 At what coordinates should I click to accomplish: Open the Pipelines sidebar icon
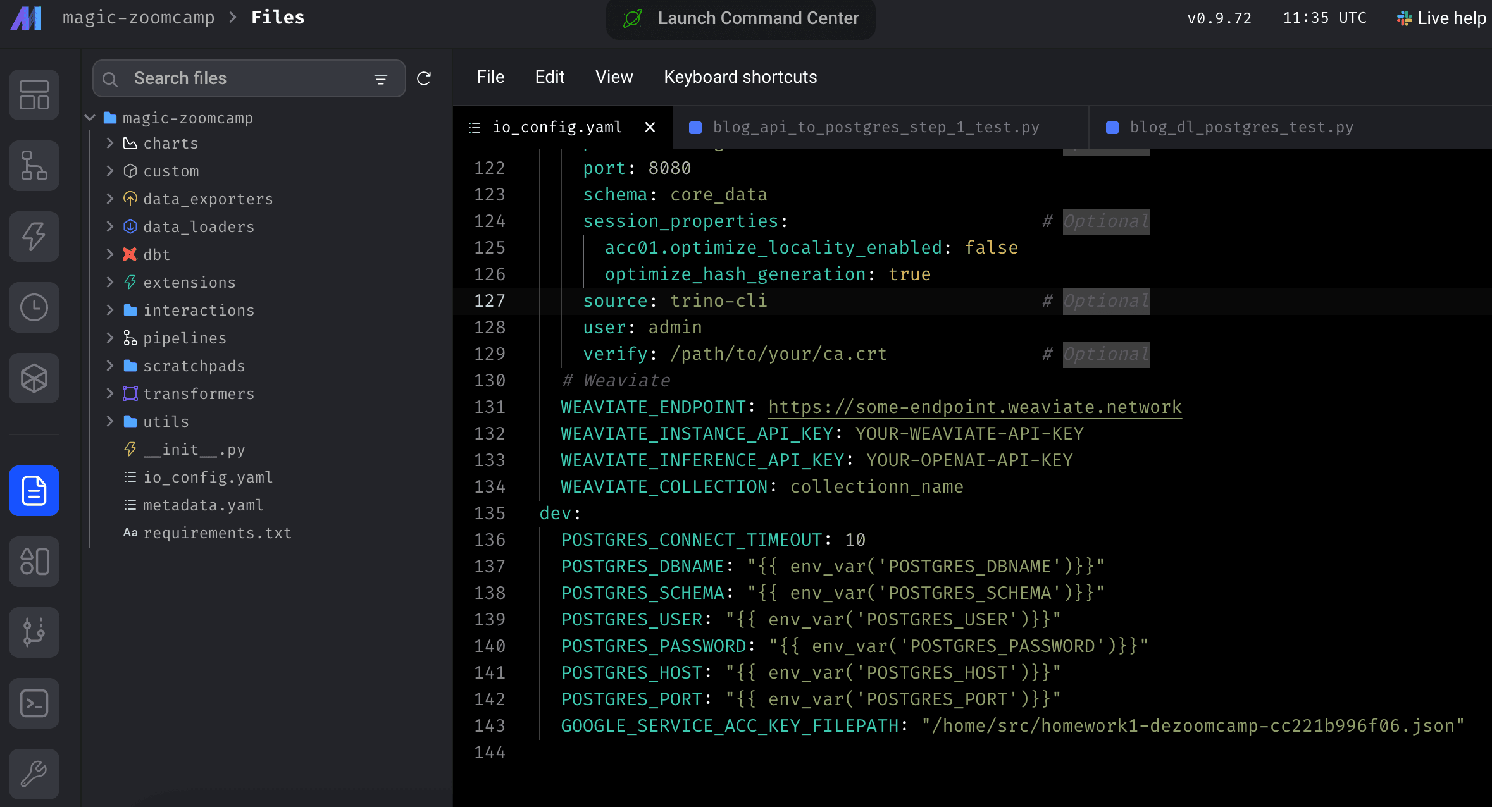point(34,166)
